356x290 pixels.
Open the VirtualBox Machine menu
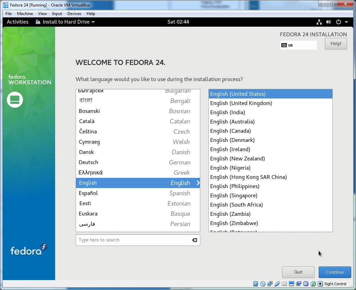pos(25,14)
